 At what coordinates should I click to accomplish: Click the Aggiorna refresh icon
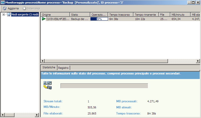click(5, 8)
